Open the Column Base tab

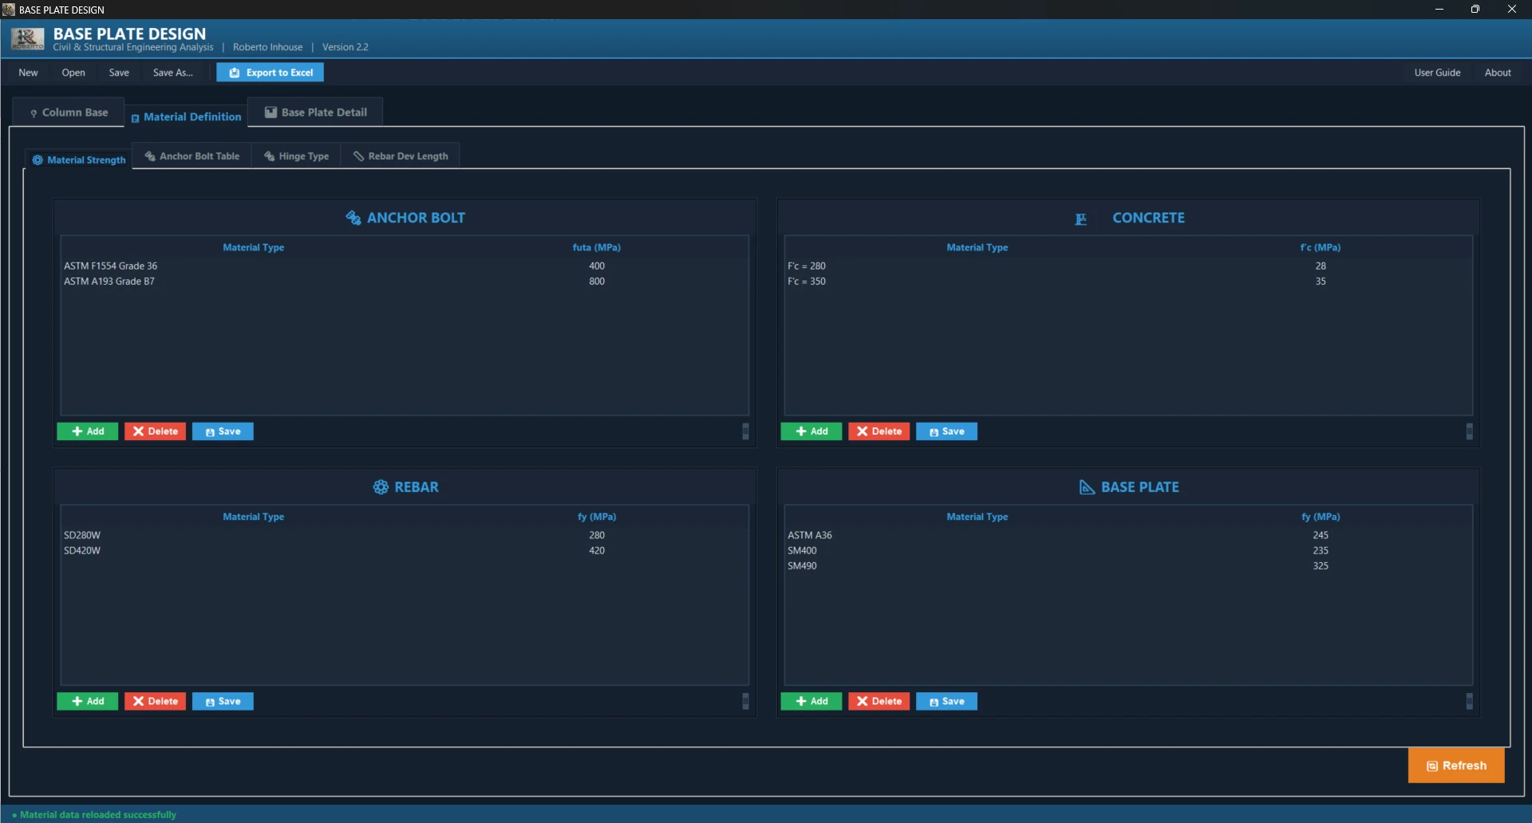(69, 112)
